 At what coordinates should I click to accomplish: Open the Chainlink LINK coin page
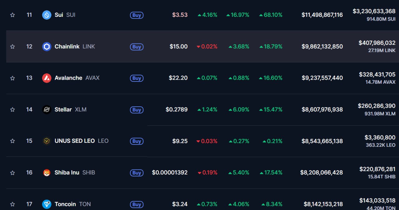pos(67,47)
